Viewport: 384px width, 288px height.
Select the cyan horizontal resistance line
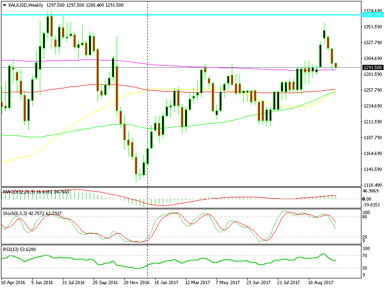coord(181,15)
